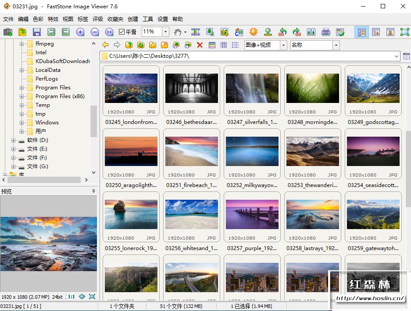Open the crop board tool icon
Viewport: 411px width, 311px height.
coord(225,32)
